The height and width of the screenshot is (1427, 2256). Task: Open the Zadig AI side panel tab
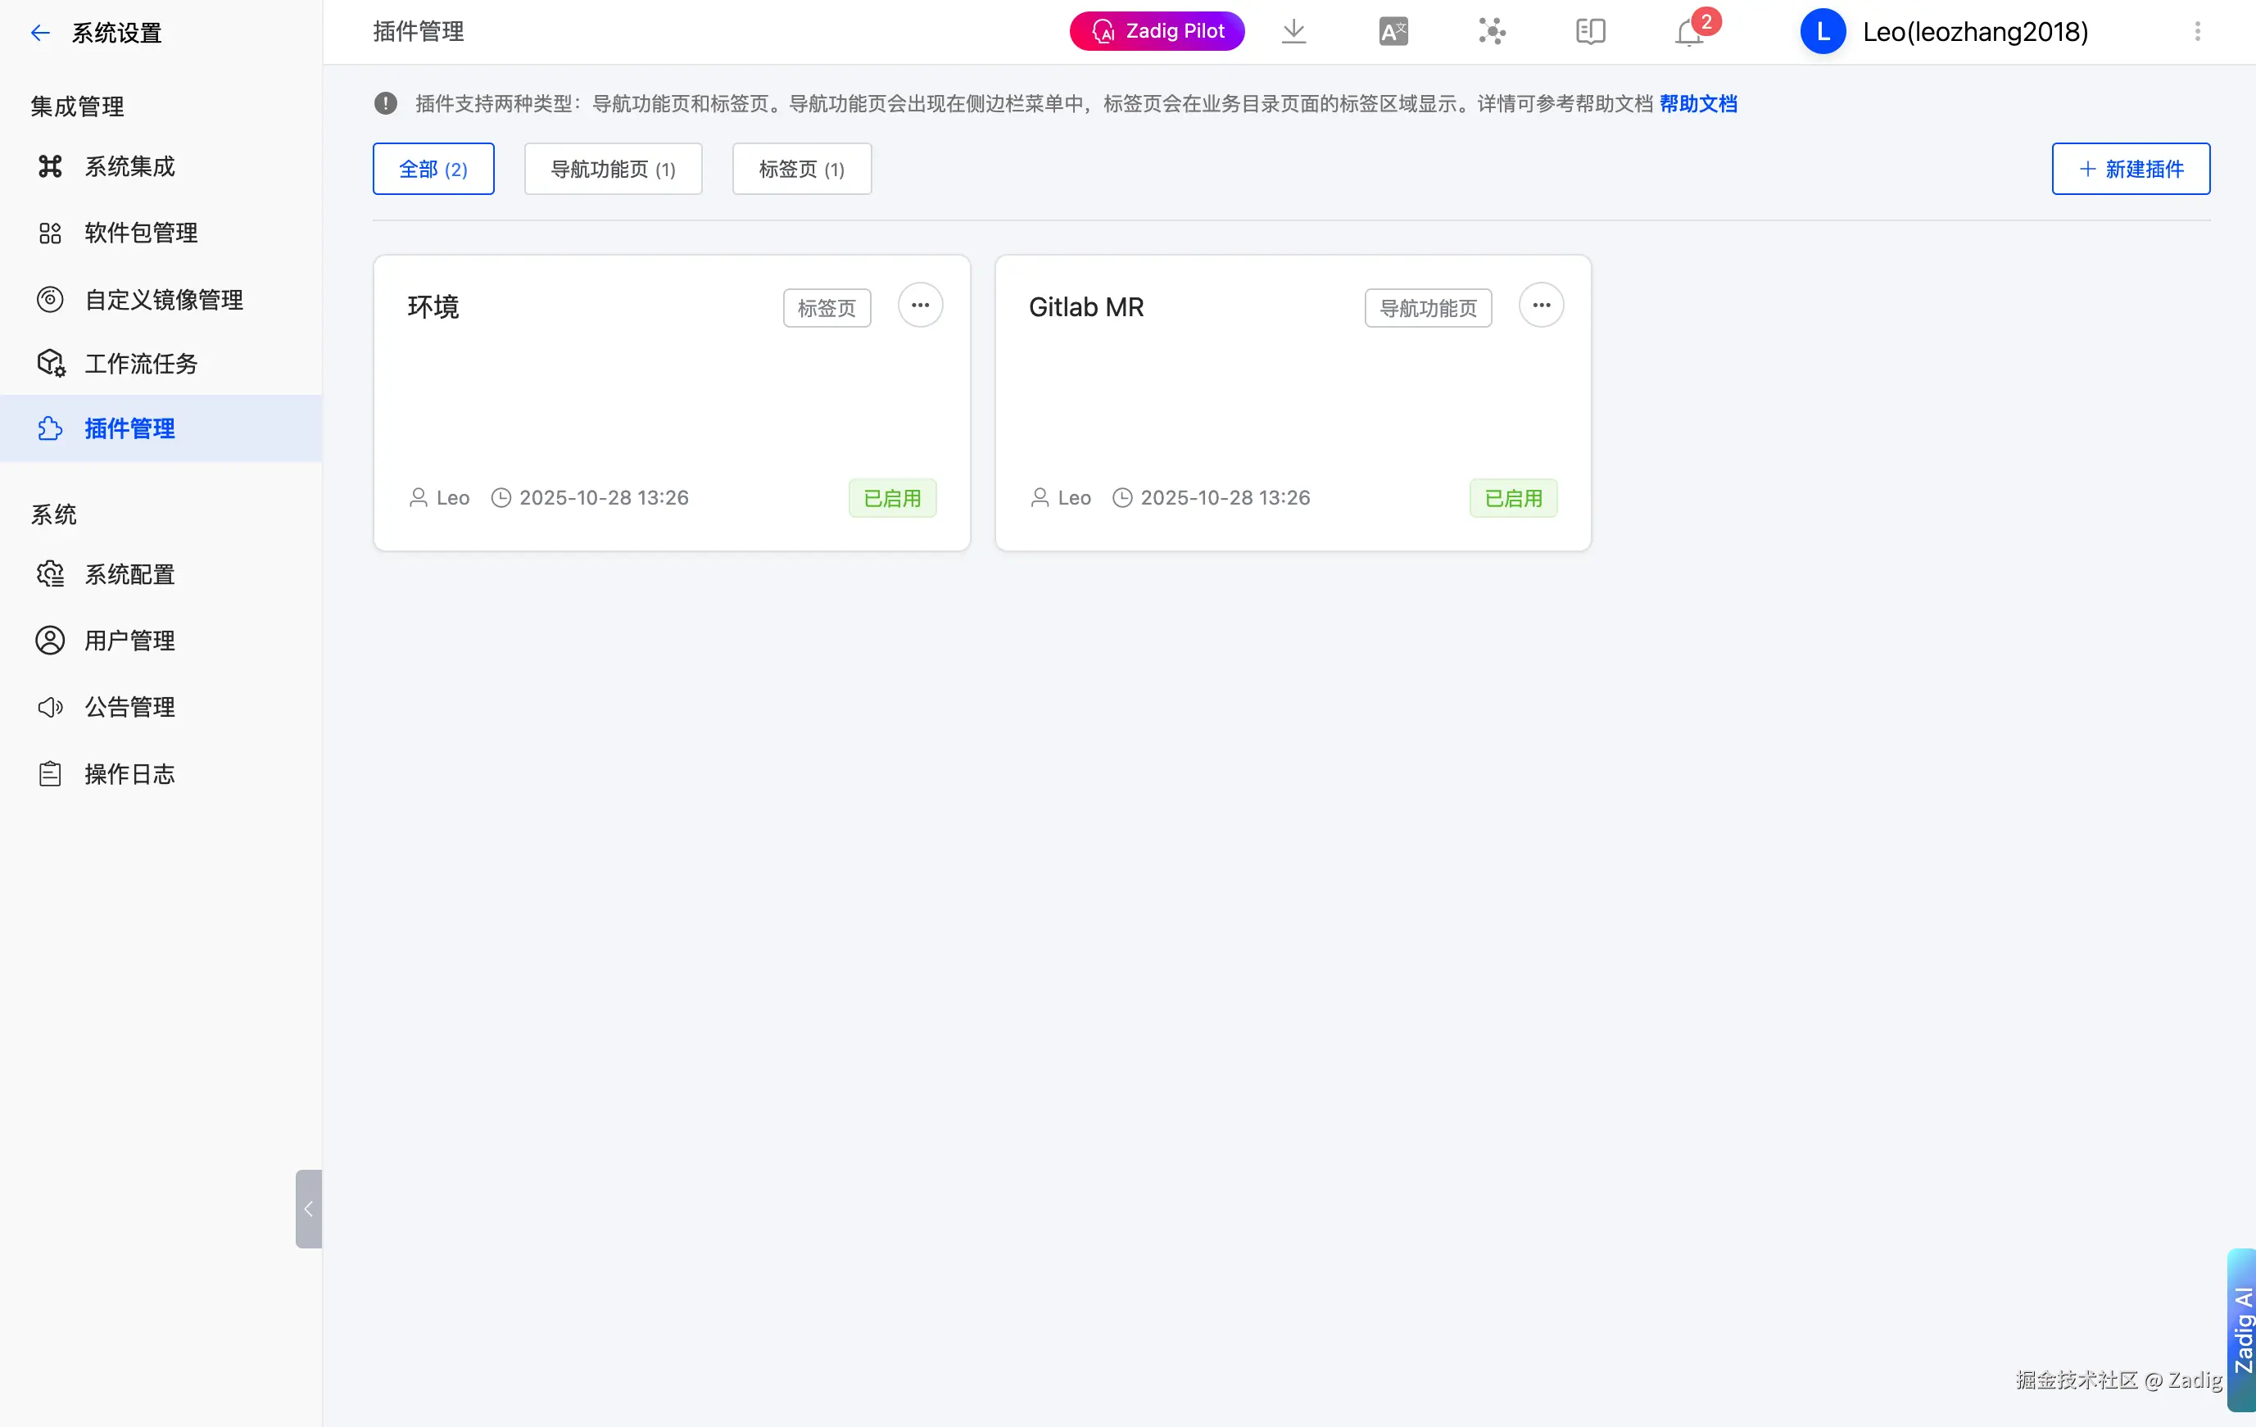(2242, 1329)
